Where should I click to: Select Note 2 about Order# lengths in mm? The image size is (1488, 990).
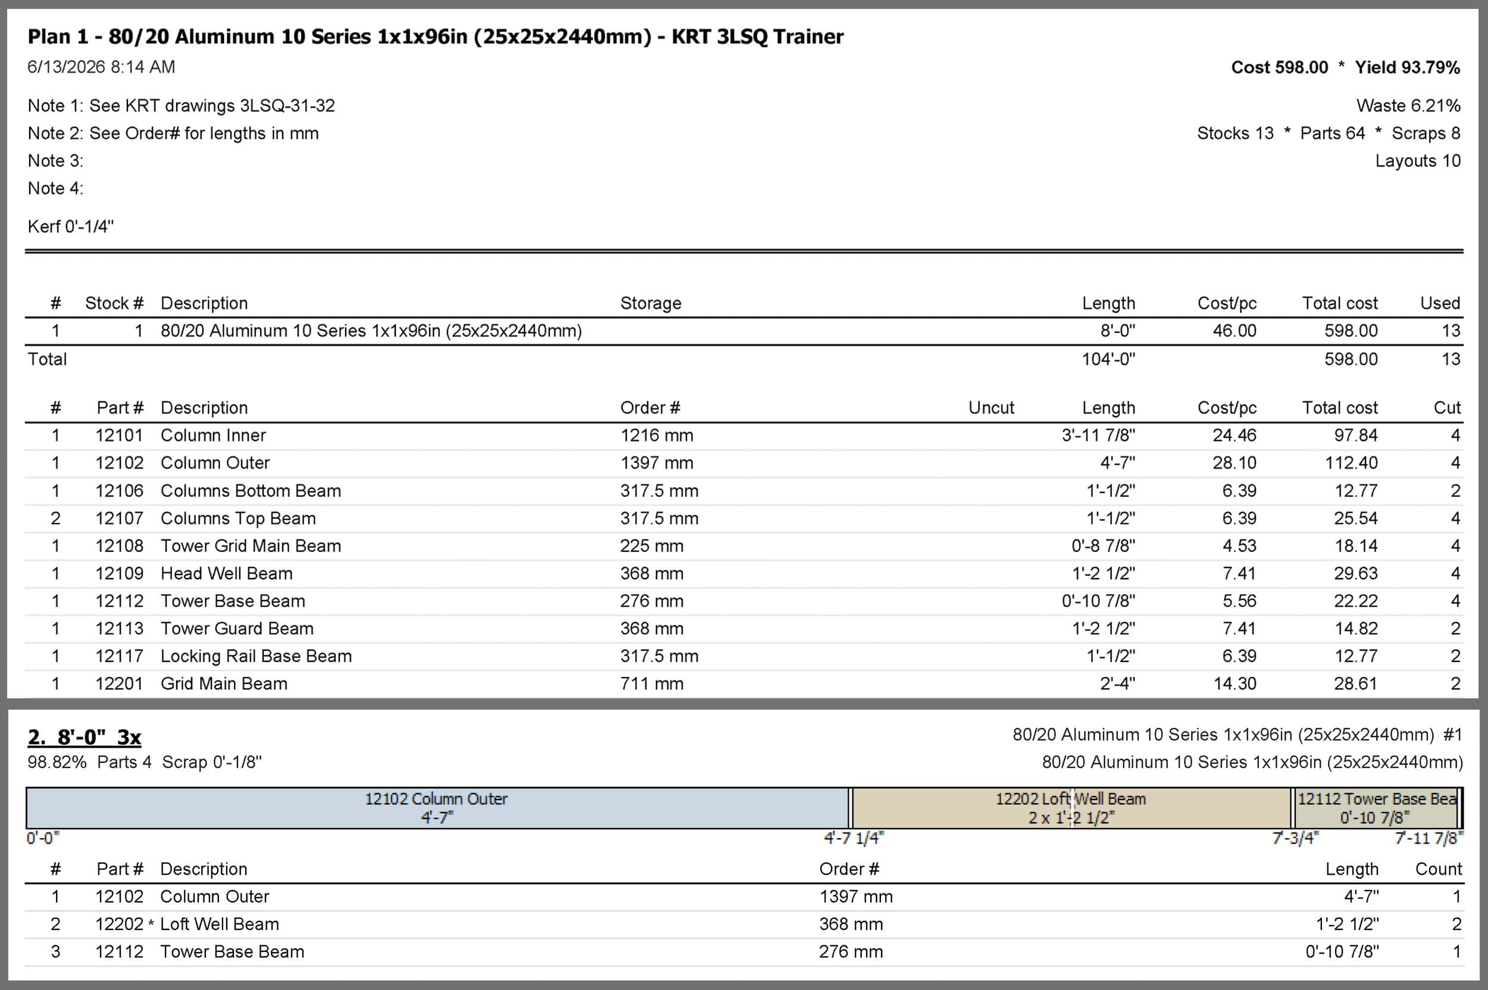(x=173, y=133)
